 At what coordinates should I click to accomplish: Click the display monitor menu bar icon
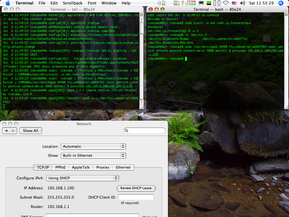pyautogui.click(x=201, y=3)
